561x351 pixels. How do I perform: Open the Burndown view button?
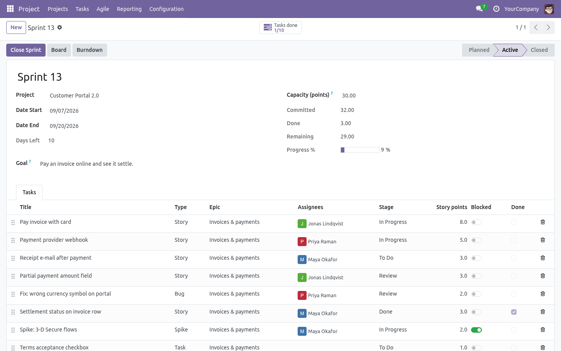coord(90,50)
